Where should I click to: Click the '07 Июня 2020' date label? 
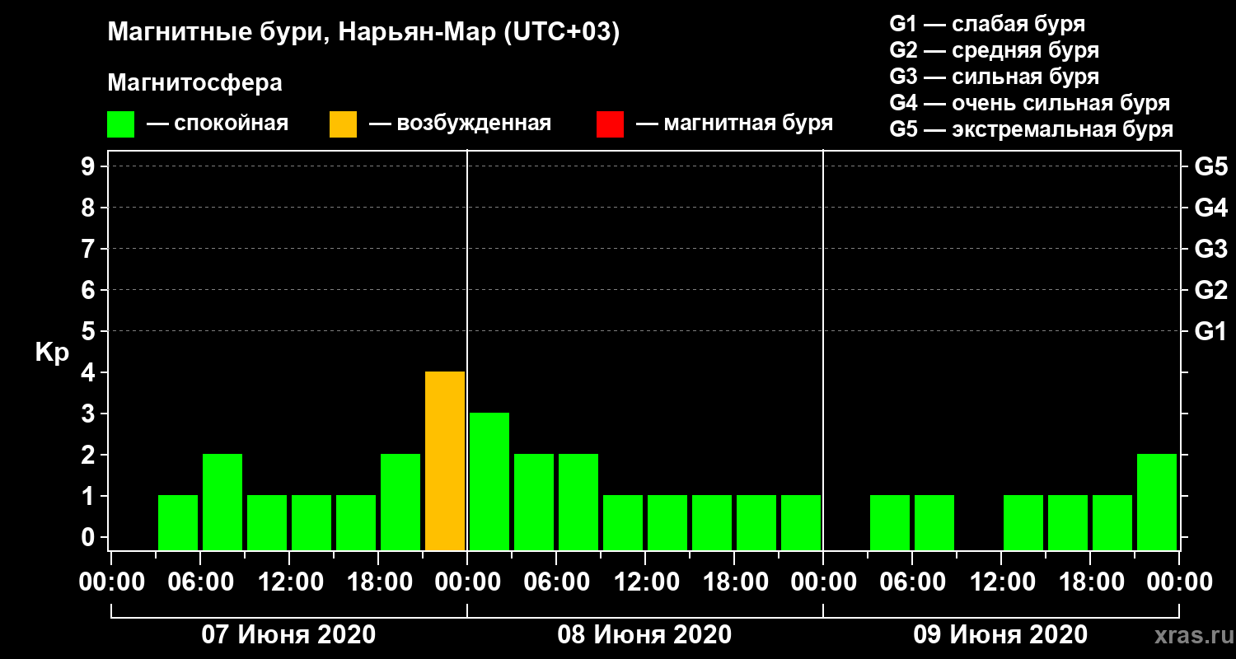(x=288, y=635)
